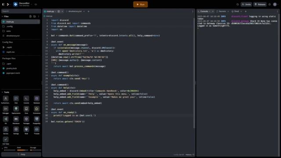Toggle the left sidebar panel icon

coord(4,4)
